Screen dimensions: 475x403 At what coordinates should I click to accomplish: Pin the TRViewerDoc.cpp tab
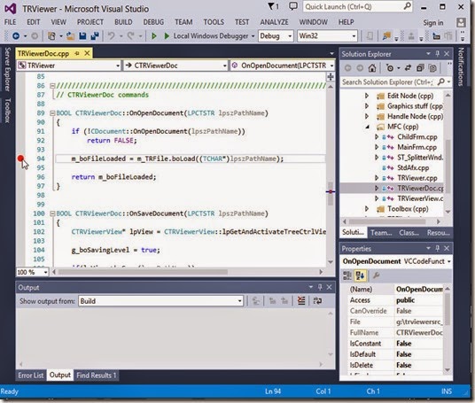click(x=77, y=54)
